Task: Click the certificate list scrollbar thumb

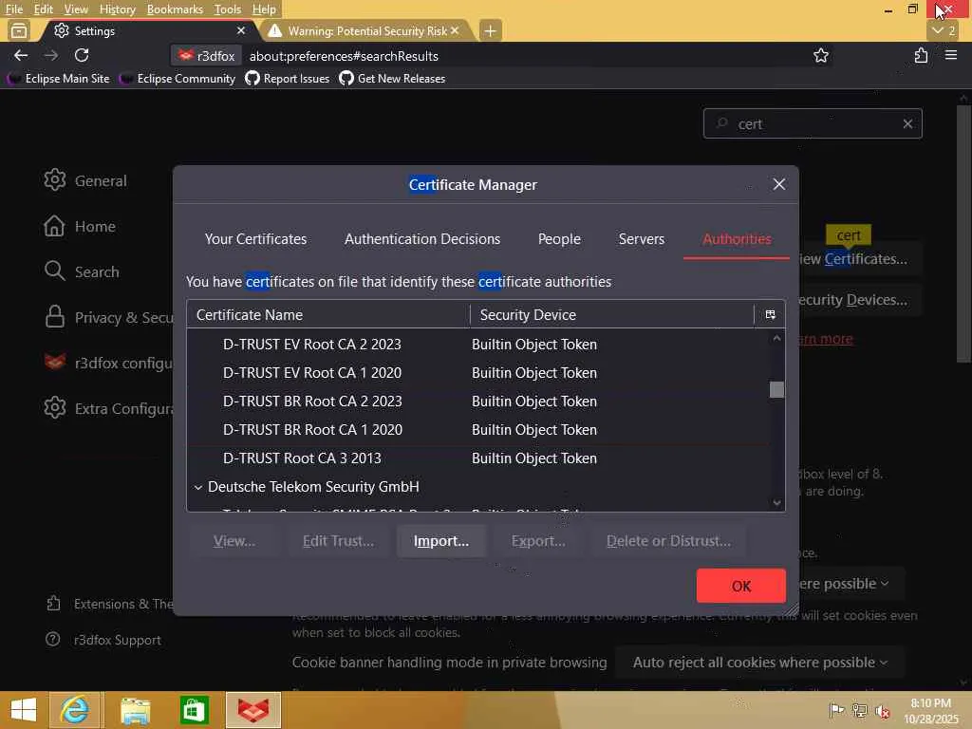Action: 776,389
